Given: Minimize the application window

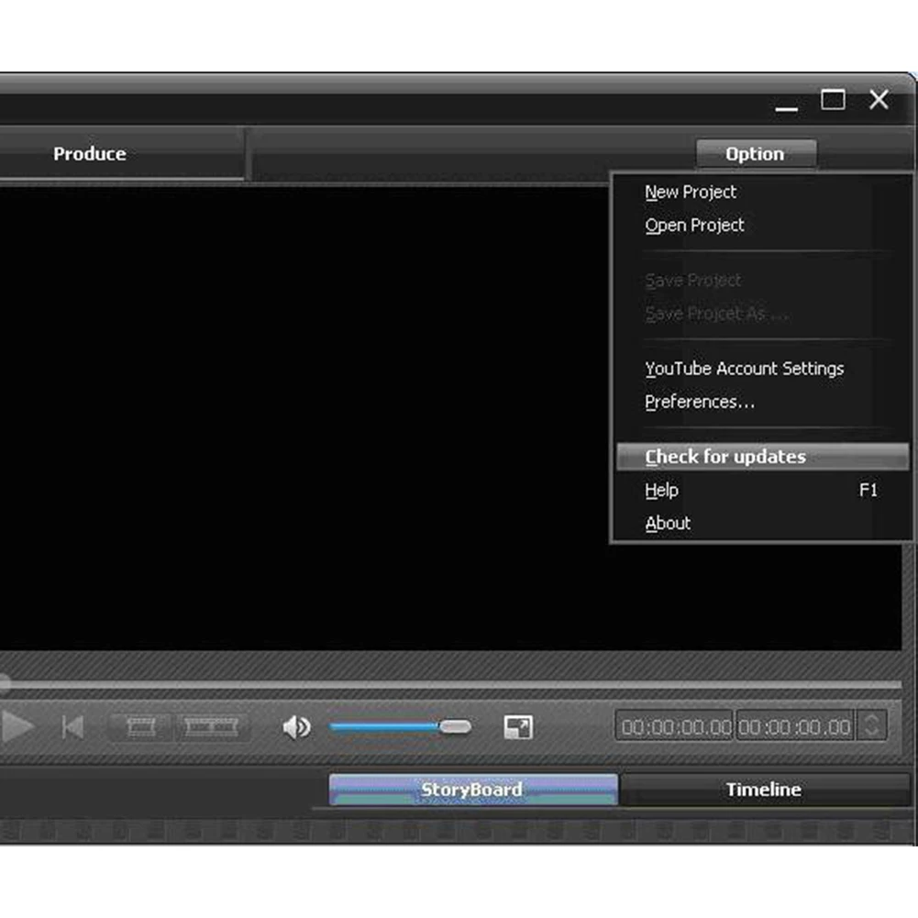Looking at the screenshot, I should point(786,107).
